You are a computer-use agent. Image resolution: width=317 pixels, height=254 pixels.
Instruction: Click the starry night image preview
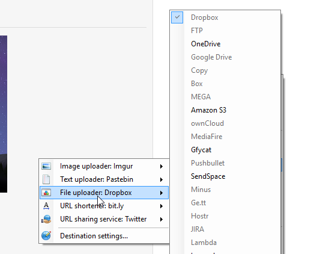point(4,114)
